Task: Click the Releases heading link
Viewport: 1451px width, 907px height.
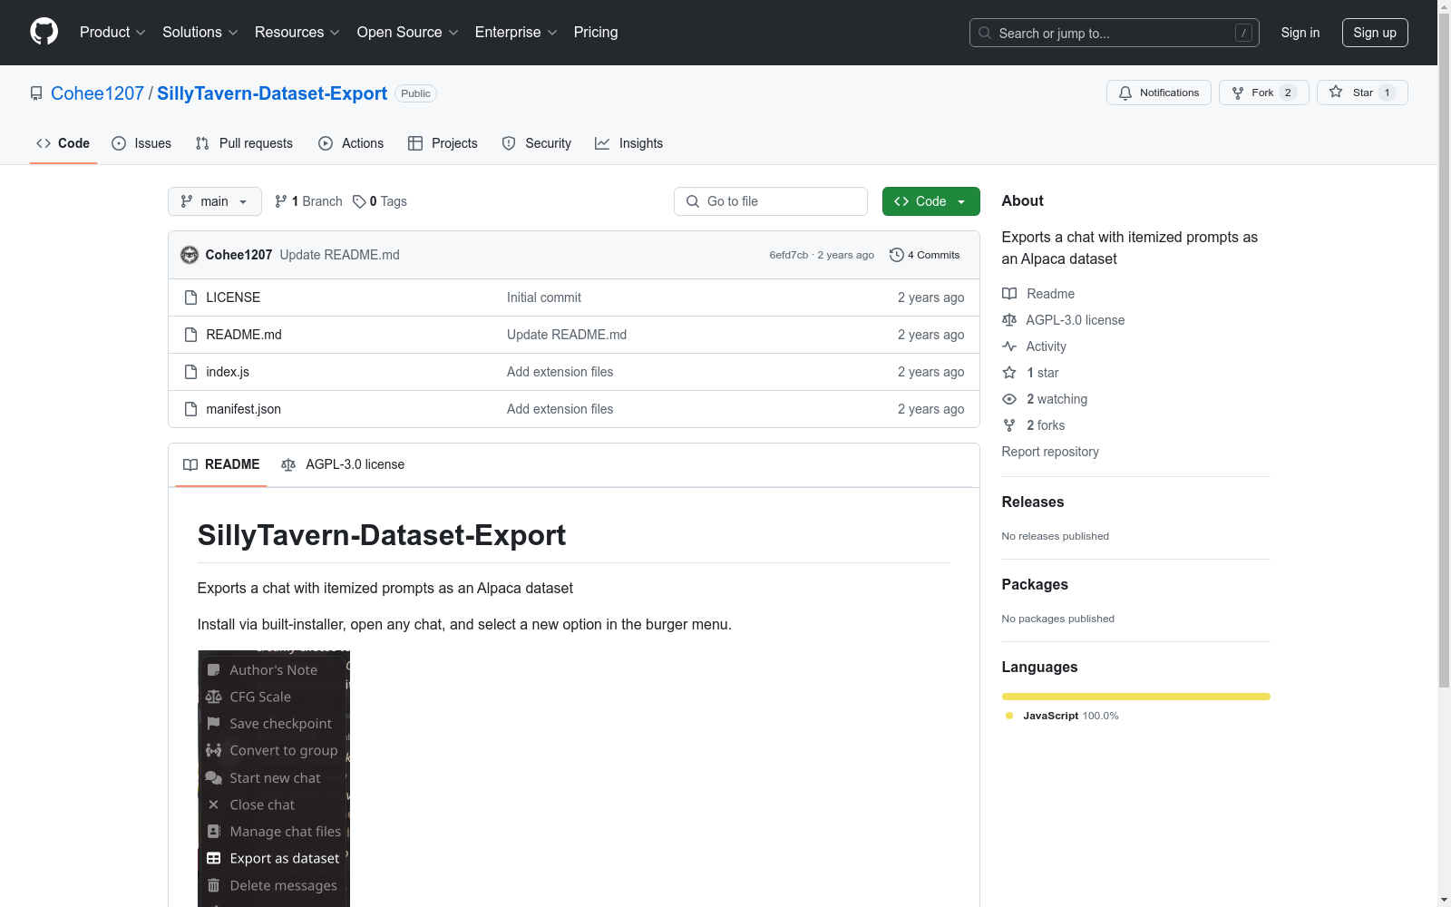Action: (1033, 502)
